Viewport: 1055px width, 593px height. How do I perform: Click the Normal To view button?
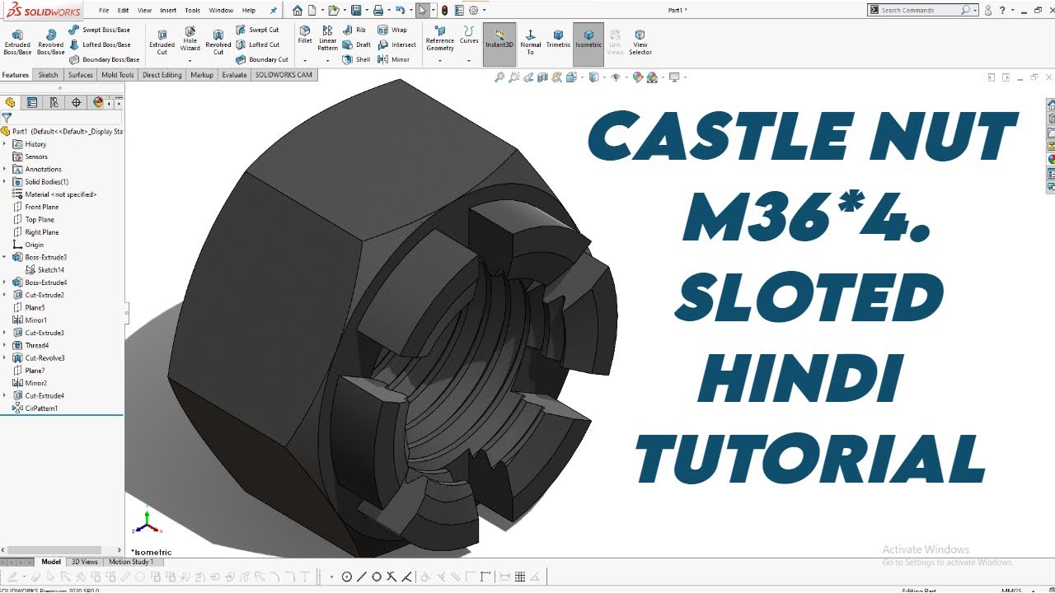click(x=531, y=41)
